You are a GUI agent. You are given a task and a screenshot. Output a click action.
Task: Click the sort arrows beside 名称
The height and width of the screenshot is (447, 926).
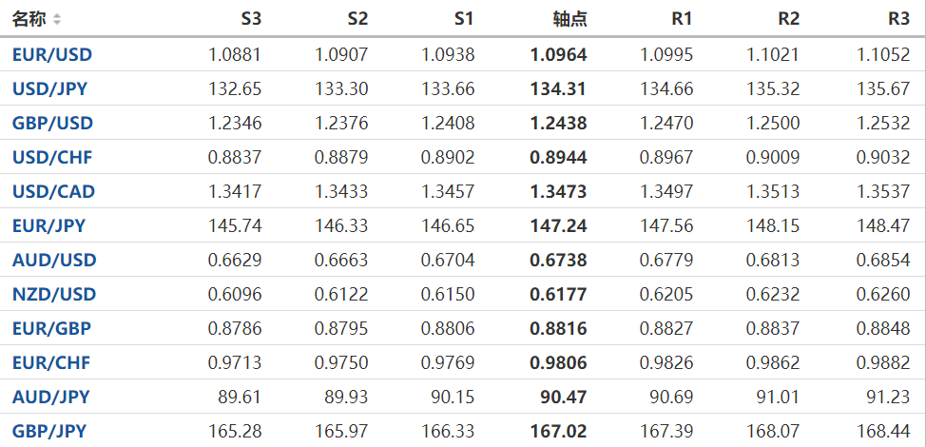57,19
